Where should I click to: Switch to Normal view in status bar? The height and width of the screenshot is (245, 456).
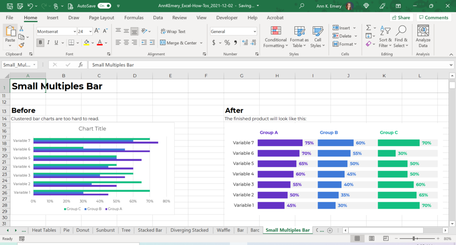[x=357, y=239]
